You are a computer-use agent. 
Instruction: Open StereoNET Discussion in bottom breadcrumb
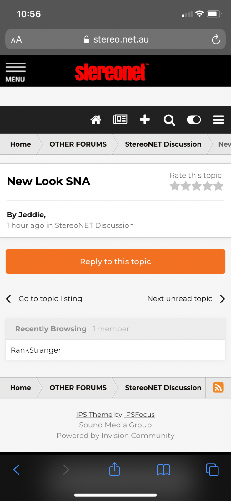(x=163, y=388)
